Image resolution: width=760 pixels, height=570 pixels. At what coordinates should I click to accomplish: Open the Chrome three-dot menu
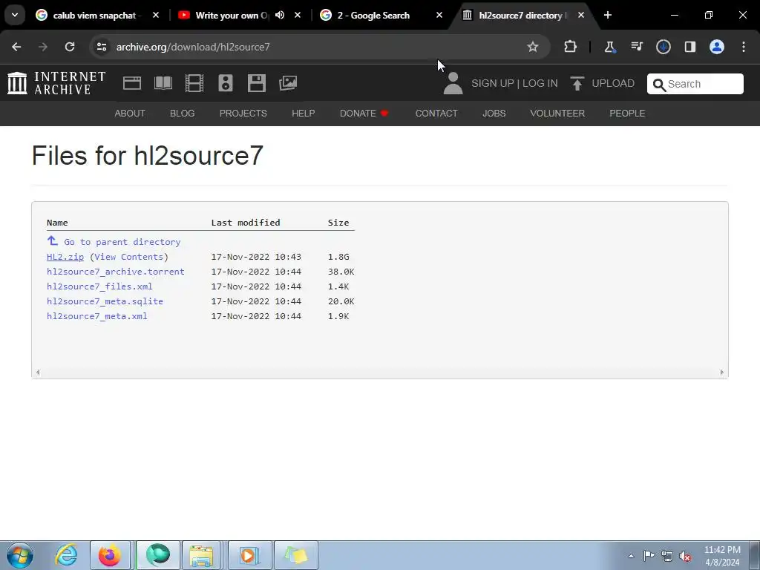point(744,47)
